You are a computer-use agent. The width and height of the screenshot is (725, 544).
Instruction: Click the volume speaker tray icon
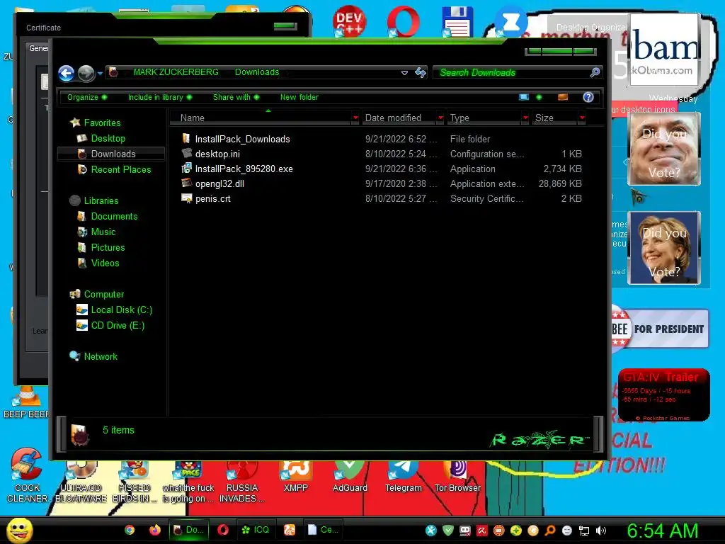click(600, 531)
